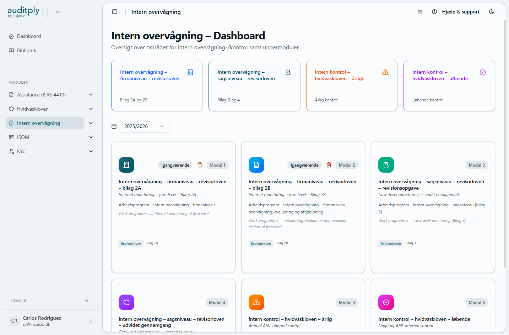Click Igangværende badge on Modul 1
Image resolution: width=509 pixels, height=335 pixels.
pyautogui.click(x=175, y=165)
